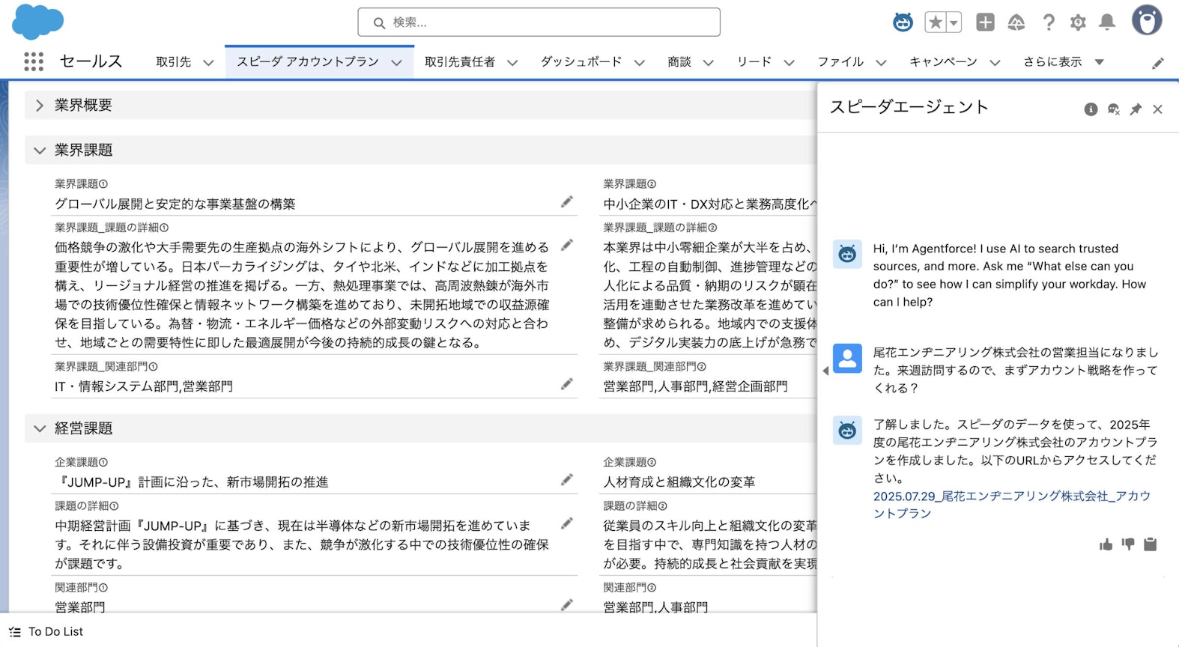This screenshot has height=647, width=1179.
Task: Edit 業界課題_関連部門① with pencil icon
Action: (567, 384)
